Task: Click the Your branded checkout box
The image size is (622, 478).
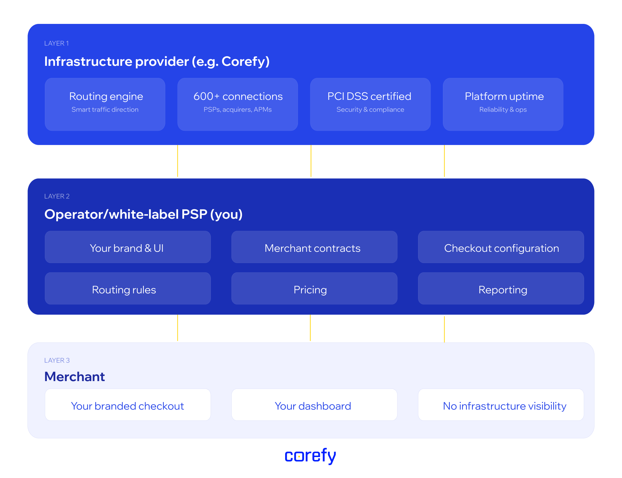Action: (128, 405)
